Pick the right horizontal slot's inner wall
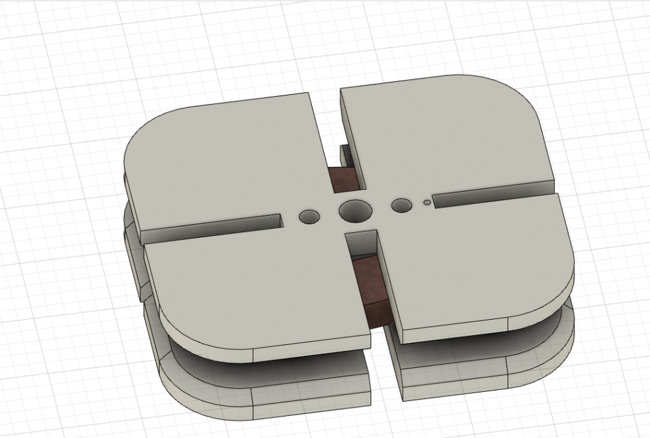This screenshot has height=438, width=650. point(494,198)
